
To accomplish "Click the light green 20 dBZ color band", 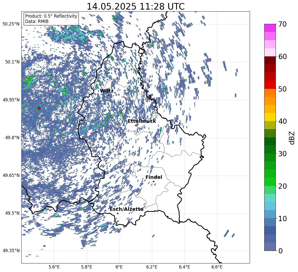I will [x=270, y=190].
